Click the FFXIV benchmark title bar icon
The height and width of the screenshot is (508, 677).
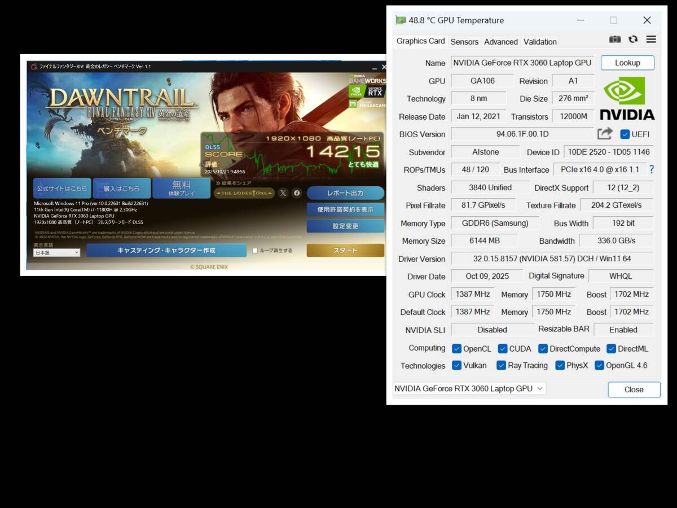[34, 67]
